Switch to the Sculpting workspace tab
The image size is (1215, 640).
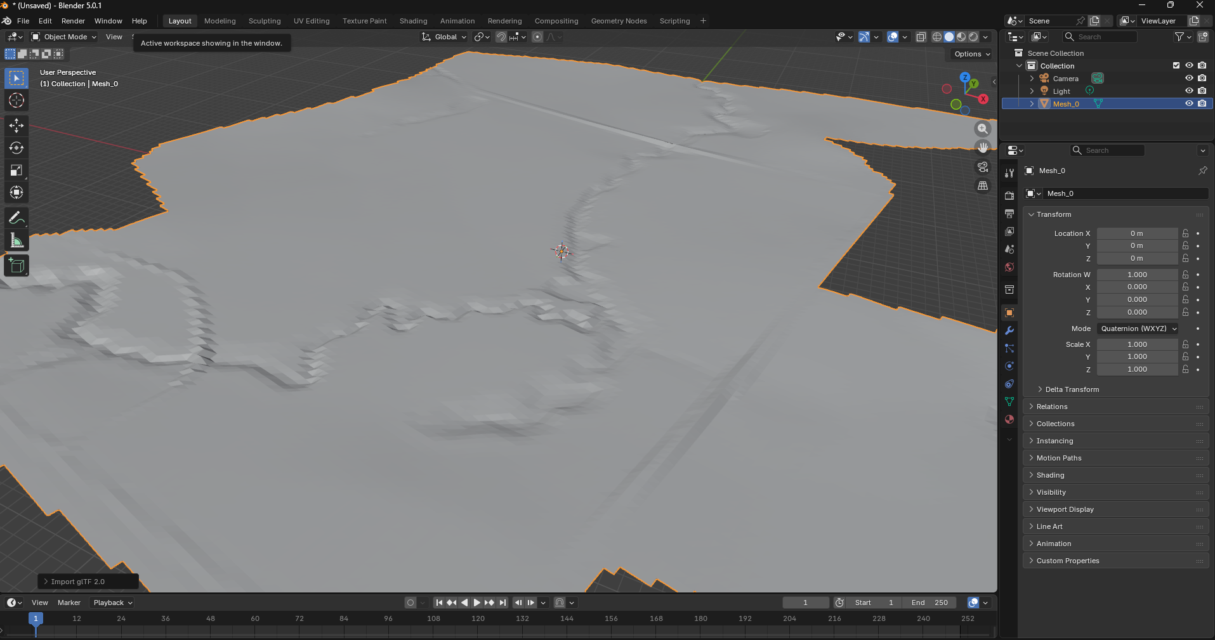265,21
